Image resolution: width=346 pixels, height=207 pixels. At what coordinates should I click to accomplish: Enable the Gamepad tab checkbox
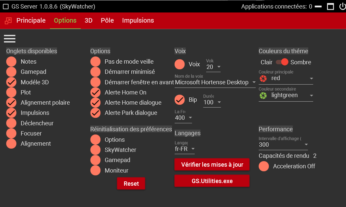(11, 72)
